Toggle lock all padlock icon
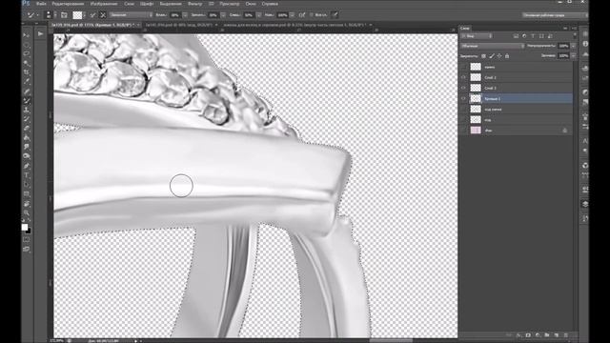610x343 pixels. [x=507, y=56]
